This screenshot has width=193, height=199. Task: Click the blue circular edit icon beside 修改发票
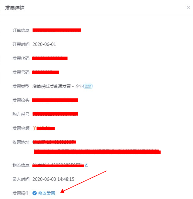(x=35, y=193)
